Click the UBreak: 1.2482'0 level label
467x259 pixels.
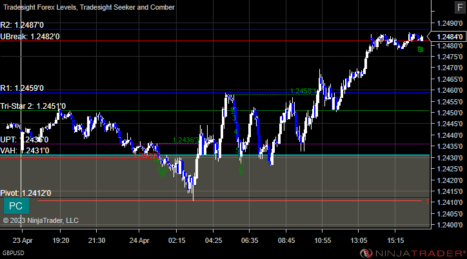point(30,37)
